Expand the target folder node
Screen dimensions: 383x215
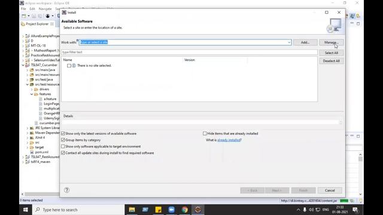(28, 148)
